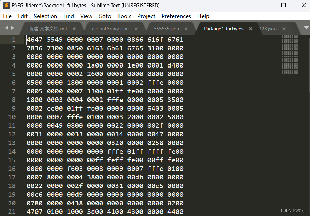Close the 123.json tab

pos(284,29)
